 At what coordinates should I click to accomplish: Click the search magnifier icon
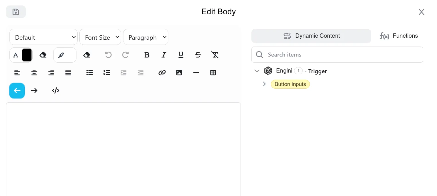coord(259,55)
